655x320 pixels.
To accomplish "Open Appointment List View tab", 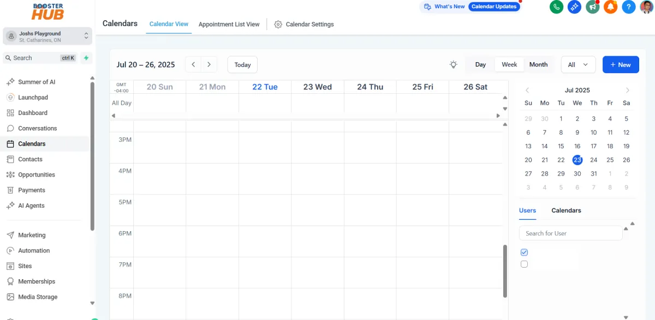I will (229, 24).
